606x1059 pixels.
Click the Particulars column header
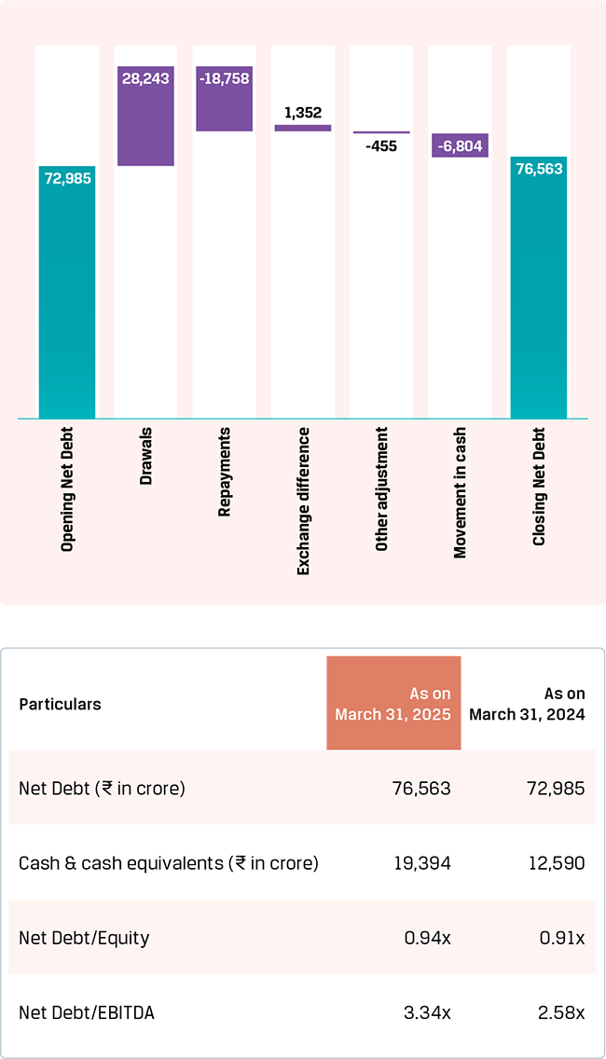click(60, 704)
